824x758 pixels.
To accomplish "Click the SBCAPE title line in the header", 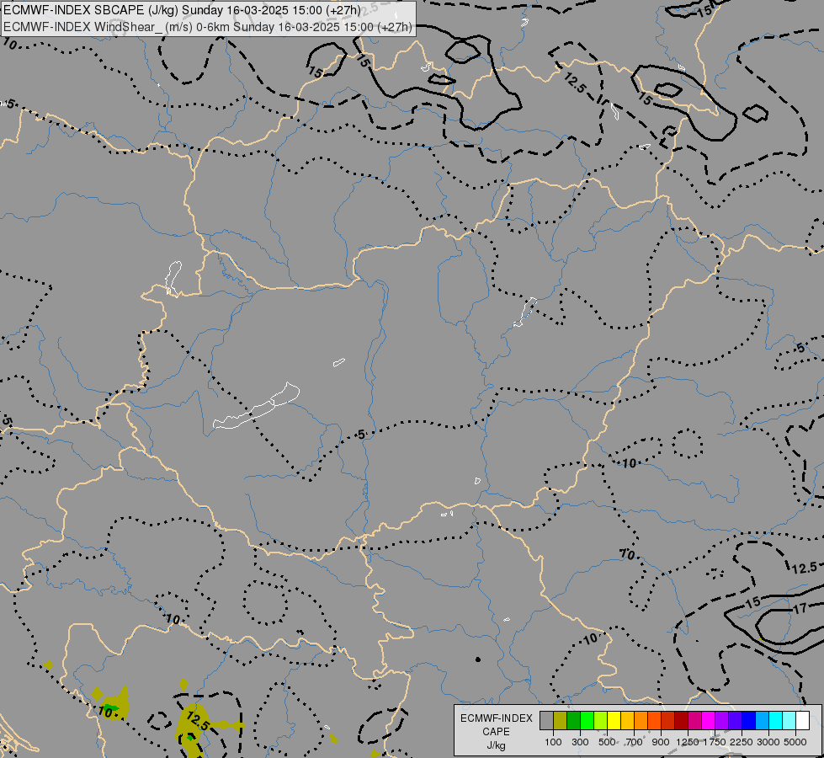I will tap(182, 10).
